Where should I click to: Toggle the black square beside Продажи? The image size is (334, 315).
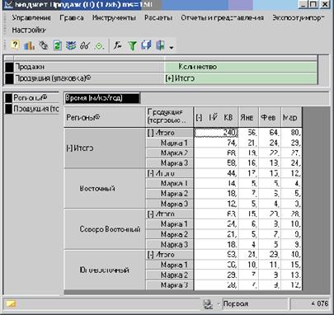tap(9, 67)
